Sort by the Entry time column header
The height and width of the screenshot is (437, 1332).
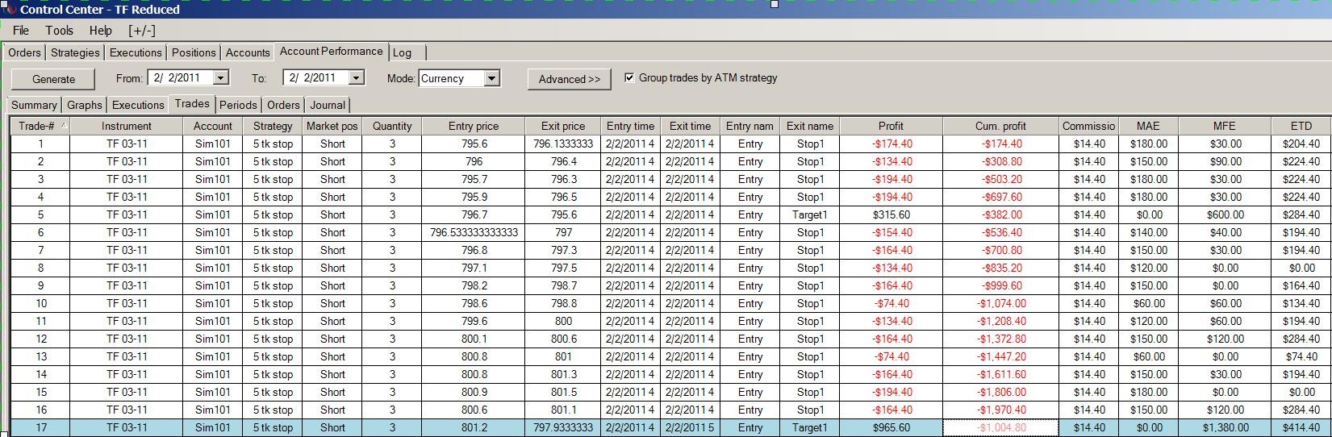click(x=631, y=126)
